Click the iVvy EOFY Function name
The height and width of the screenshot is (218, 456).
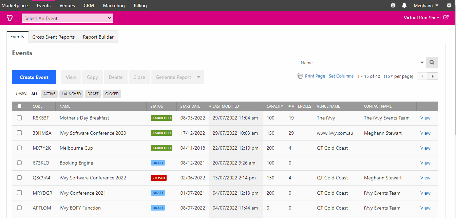(80, 208)
